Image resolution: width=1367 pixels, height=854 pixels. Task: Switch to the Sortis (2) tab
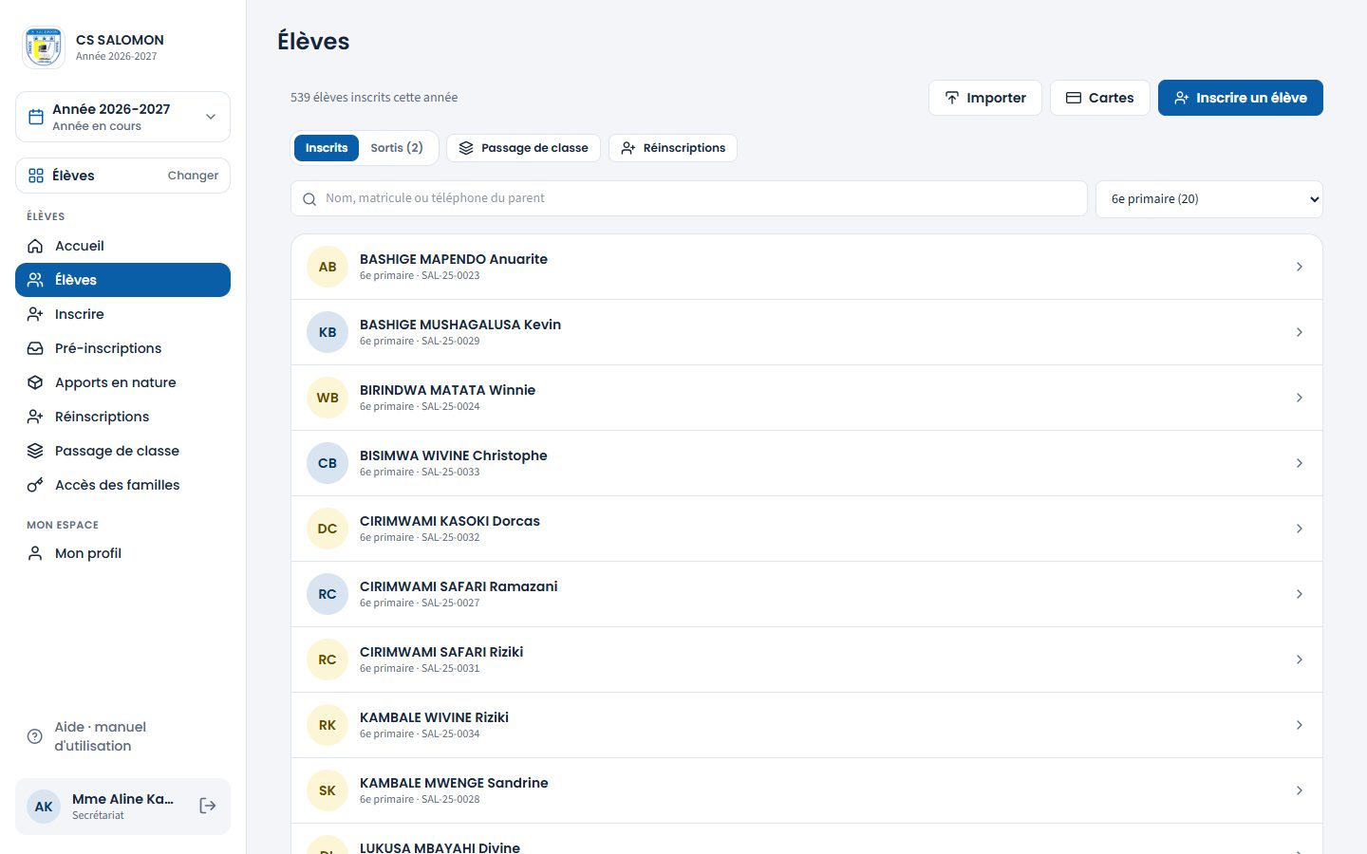(x=397, y=148)
